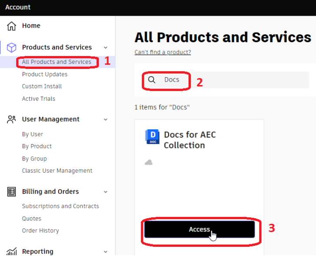Collapse the Billing and Orders section chevron
The width and height of the screenshot is (316, 256).
coord(106,192)
